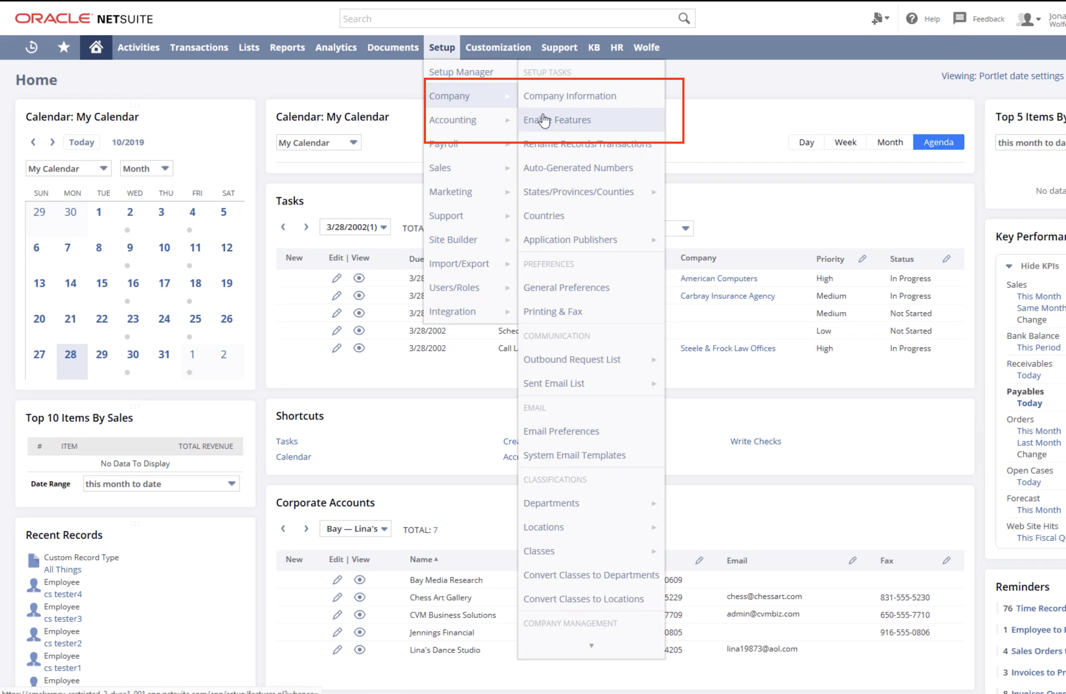The width and height of the screenshot is (1066, 694).
Task: Open the this month to date dropdown
Action: [x=161, y=484]
